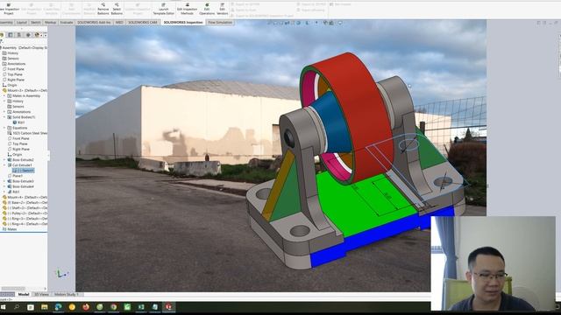Click the DimXpertManager tab icon
Screen dimensions: 561x315
pyautogui.click(x=28, y=35)
